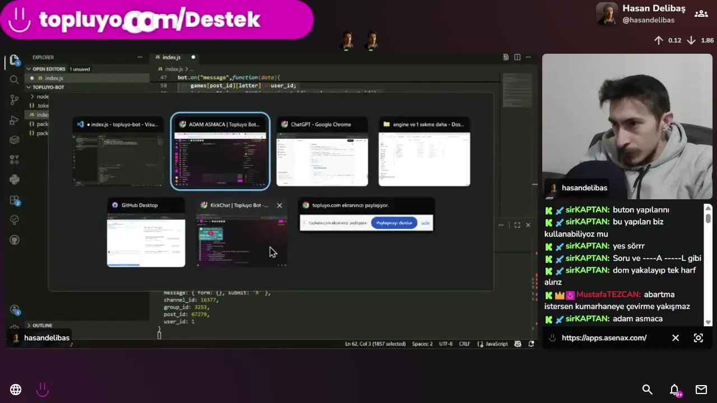Image resolution: width=717 pixels, height=403 pixels.
Task: Click MustafaTEZCAN username in chat
Action: coord(608,294)
